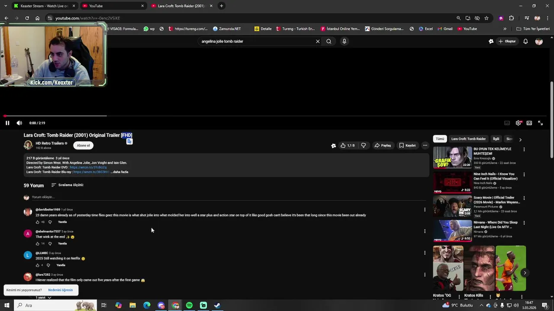Open the video settings gear
554x311 pixels.
518,123
